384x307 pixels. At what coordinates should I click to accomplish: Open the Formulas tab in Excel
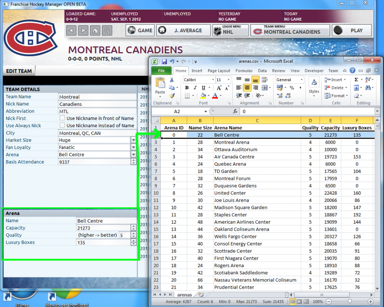pyautogui.click(x=244, y=71)
